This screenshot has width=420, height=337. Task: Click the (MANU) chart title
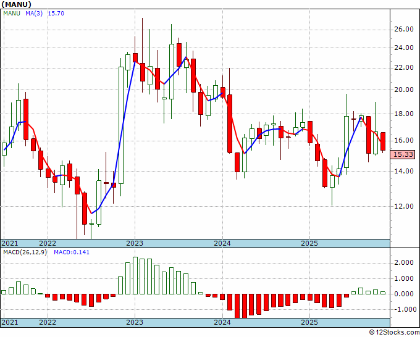pos(16,4)
